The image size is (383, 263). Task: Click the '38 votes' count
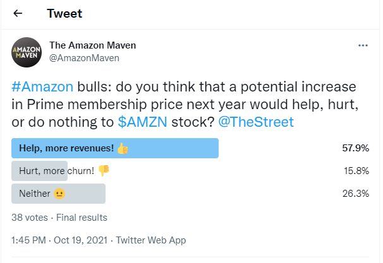point(30,218)
